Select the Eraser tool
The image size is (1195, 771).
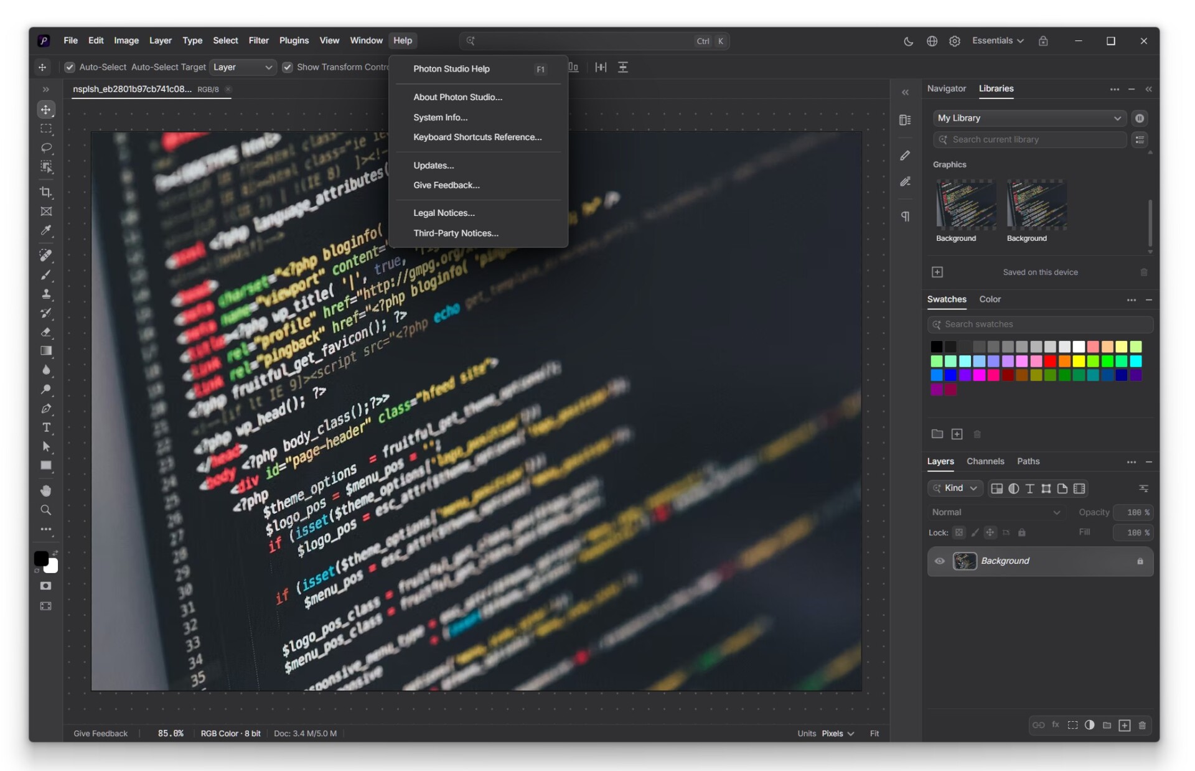click(x=46, y=332)
